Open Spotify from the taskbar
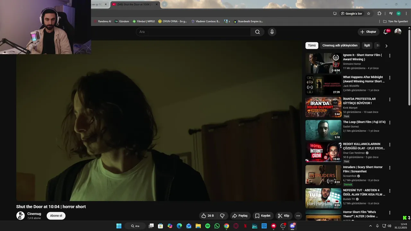The height and width of the screenshot is (231, 411). [207, 226]
